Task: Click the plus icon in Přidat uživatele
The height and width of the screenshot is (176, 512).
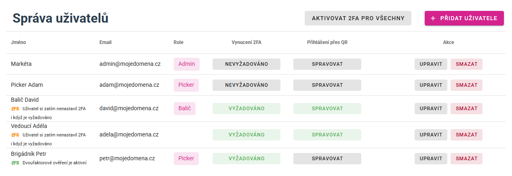Action: (x=433, y=18)
